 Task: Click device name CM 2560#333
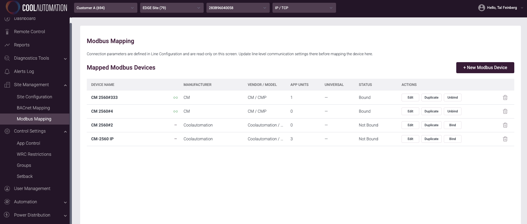[x=104, y=97]
